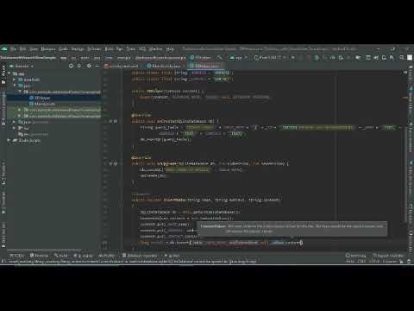Viewport: 414px width, 311px height.
Task: Expand the manifests folder
Action: (x=15, y=79)
